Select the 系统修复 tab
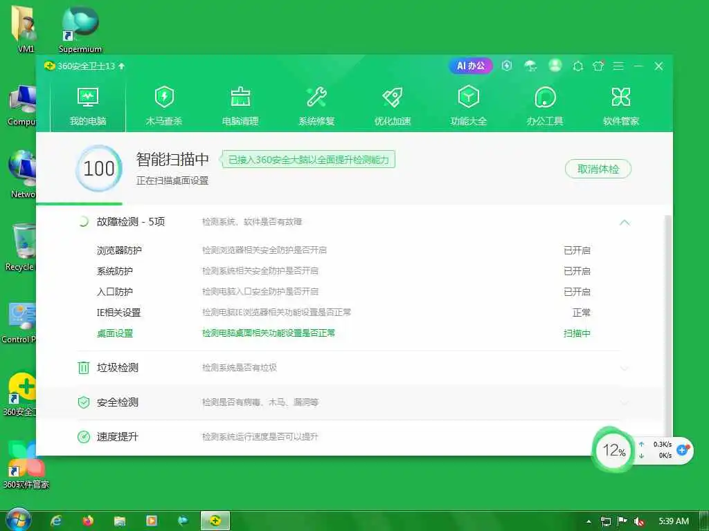Screen dimensions: 709x531 pyautogui.click(x=316, y=106)
